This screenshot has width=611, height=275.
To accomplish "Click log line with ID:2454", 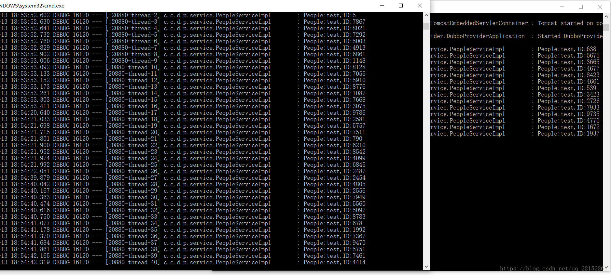I will coord(183,178).
